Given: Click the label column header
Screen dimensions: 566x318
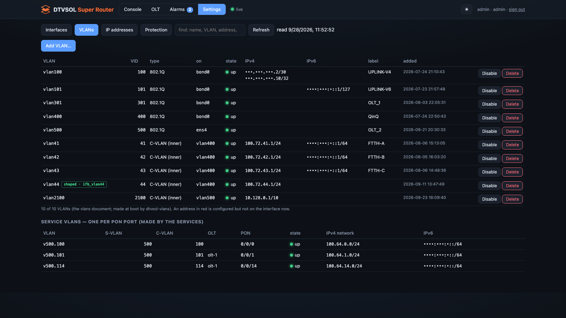Looking at the screenshot, I should click(x=373, y=61).
